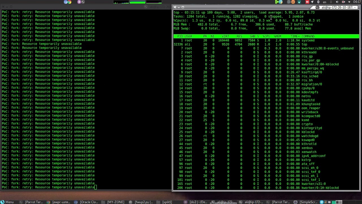Screen dimensions: 362x204
Task: Select the kworker/0:1H-kblockd process row
Action: point(266,188)
